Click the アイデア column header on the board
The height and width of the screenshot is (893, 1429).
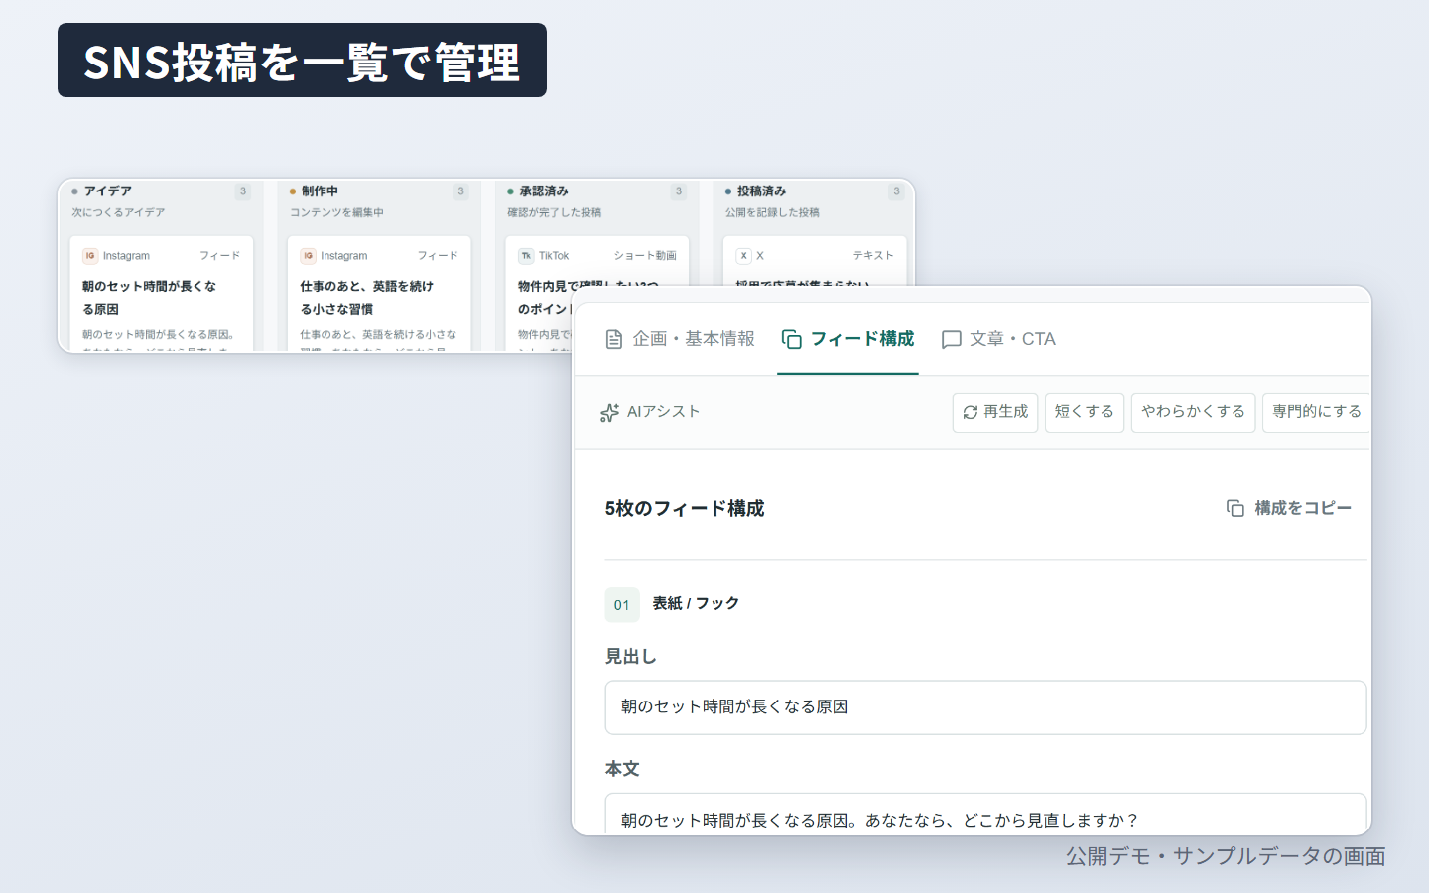(107, 191)
